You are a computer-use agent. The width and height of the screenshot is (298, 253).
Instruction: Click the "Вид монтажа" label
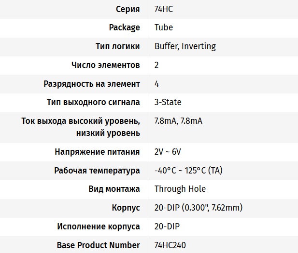click(x=114, y=189)
